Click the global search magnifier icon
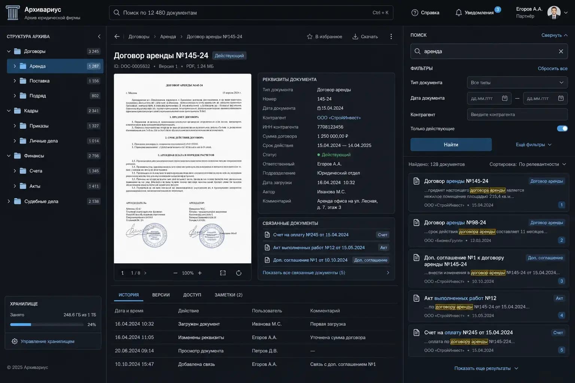Screen dimensions: 575x383 tap(117, 13)
